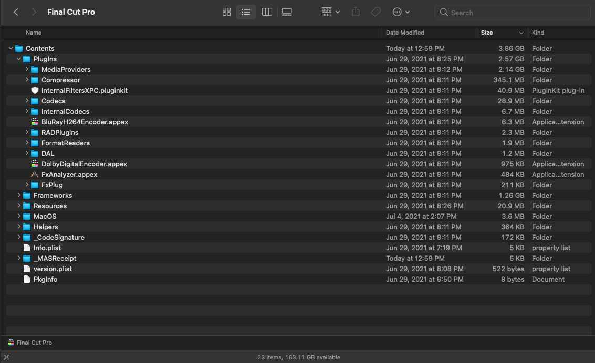Expand the Compressor folder
Viewport: 595px width, 363px height.
(27, 80)
